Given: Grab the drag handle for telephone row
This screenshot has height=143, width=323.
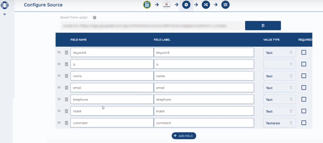Looking at the screenshot, I should click(59, 99).
